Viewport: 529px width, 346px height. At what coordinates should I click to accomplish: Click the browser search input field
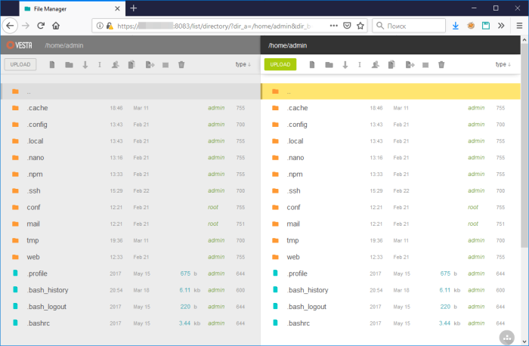pos(409,26)
